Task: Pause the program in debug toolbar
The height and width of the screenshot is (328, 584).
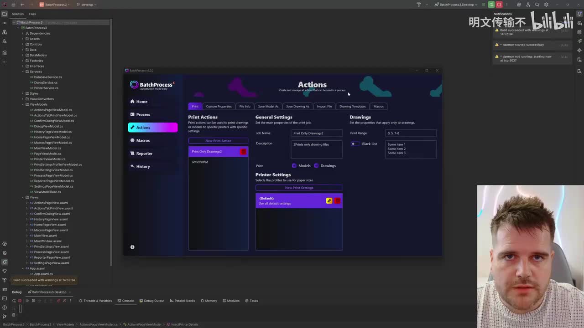Action: (33, 301)
